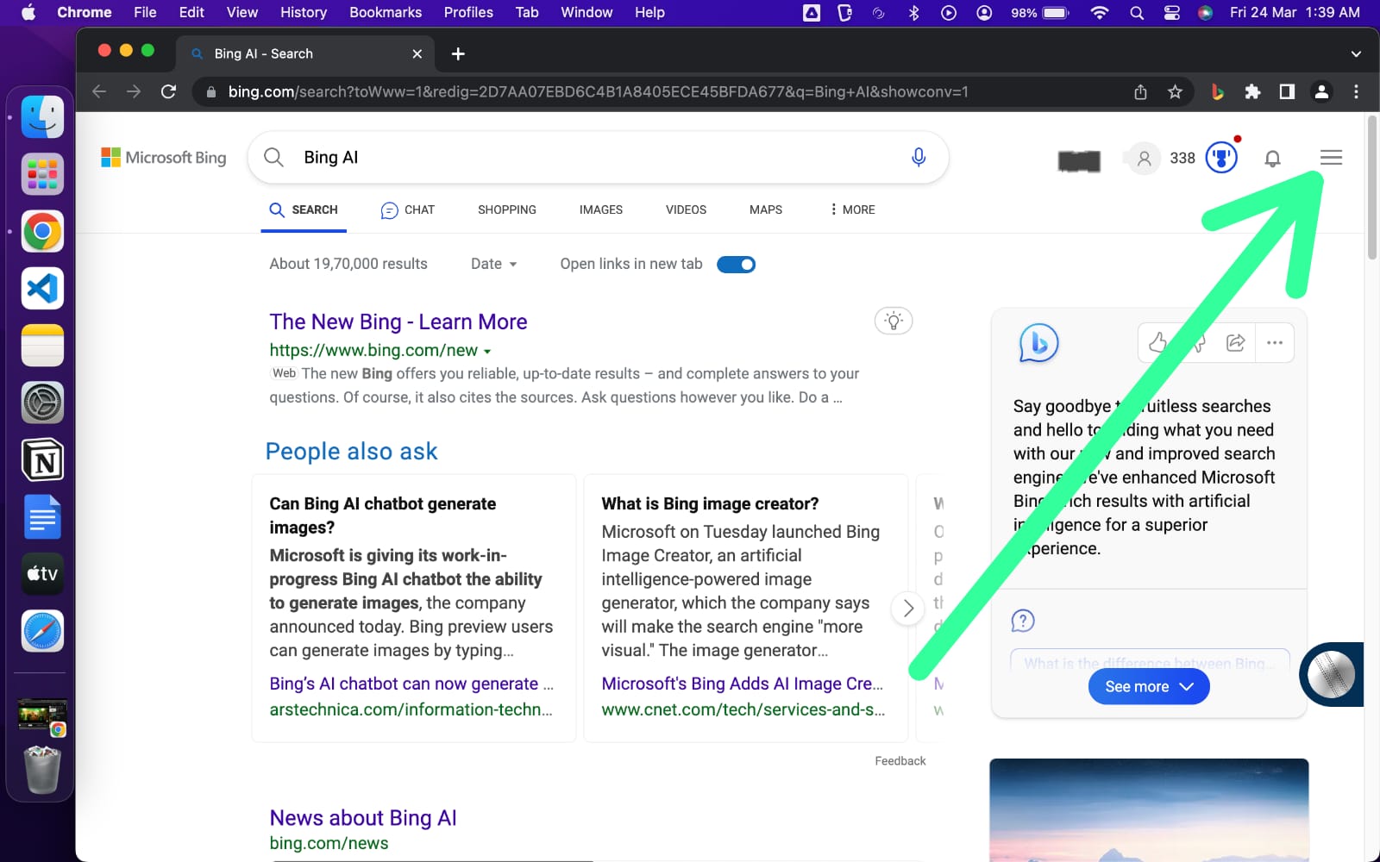The height and width of the screenshot is (862, 1380).
Task: Open Microsoft Rewards trophy badge
Action: tap(1221, 158)
